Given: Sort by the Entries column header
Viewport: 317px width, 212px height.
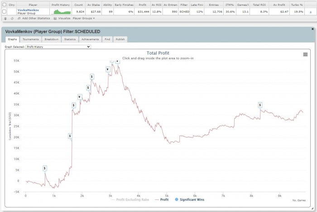Looking at the screenshot, I should coord(214,5).
